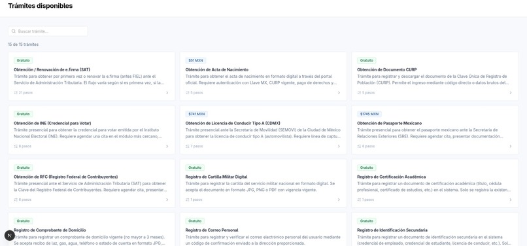Open the chevron on Certificación Académica card

[511, 200]
